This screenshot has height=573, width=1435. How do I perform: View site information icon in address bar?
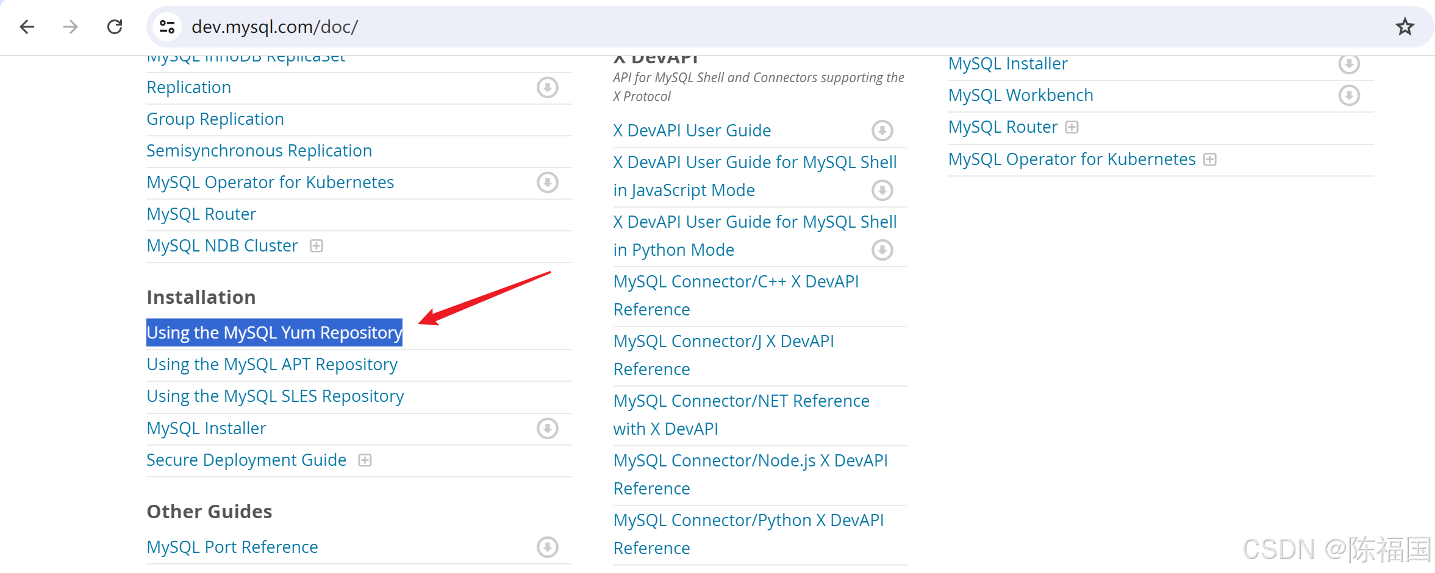[167, 27]
